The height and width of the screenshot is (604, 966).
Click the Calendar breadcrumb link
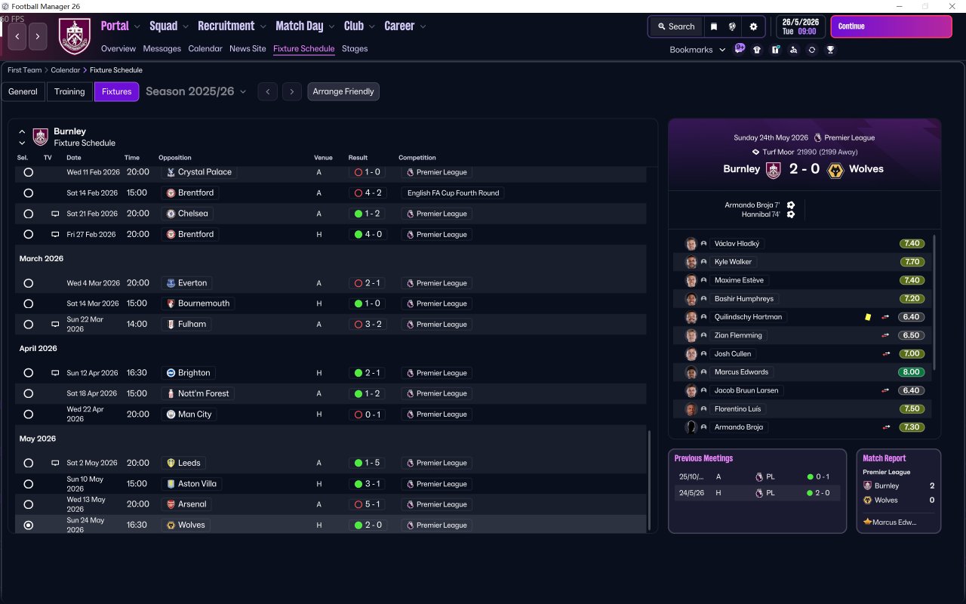[66, 70]
